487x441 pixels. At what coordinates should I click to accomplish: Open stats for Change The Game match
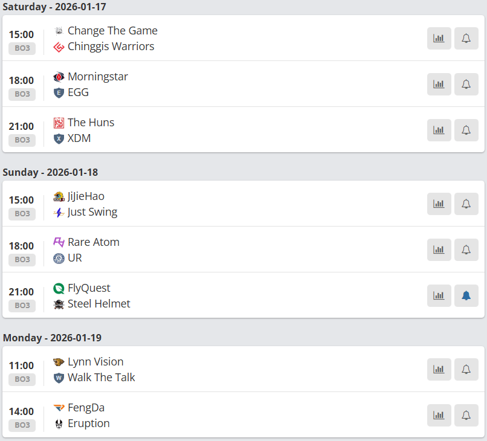(x=439, y=38)
